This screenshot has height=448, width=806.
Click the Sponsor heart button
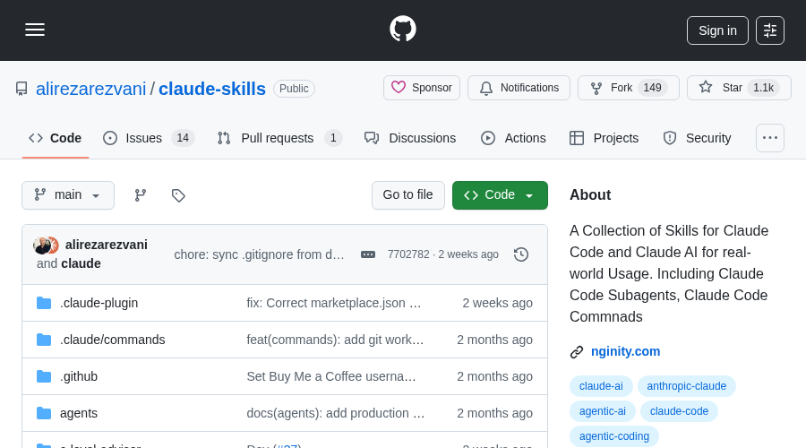pyautogui.click(x=422, y=88)
